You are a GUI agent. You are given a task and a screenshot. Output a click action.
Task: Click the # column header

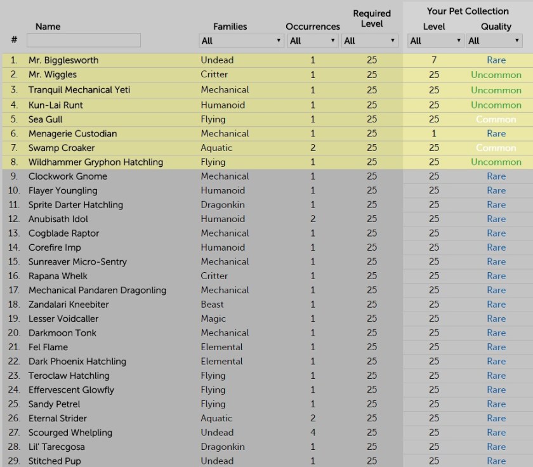[14, 40]
